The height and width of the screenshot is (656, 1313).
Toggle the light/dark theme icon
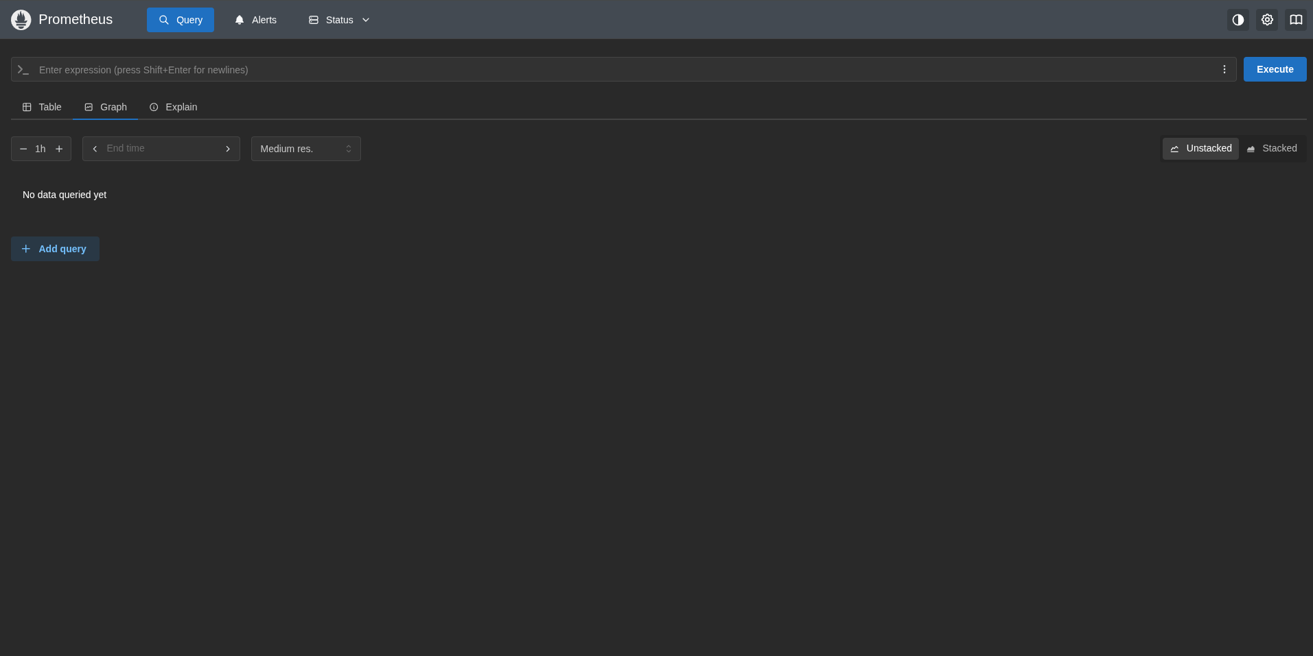(1238, 20)
